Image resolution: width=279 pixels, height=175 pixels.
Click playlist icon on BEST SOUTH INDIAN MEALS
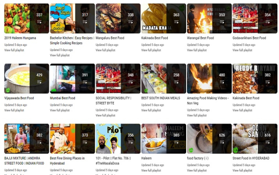(176, 82)
